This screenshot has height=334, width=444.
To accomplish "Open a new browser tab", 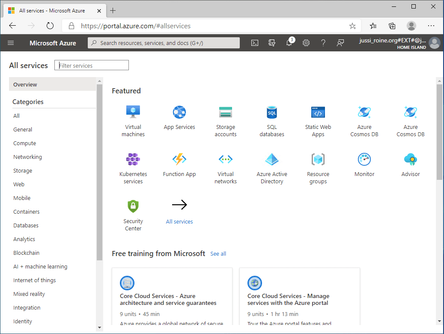I will point(113,11).
